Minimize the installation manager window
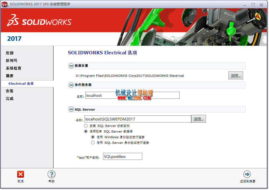The width and height of the screenshot is (269, 190). coord(245,5)
